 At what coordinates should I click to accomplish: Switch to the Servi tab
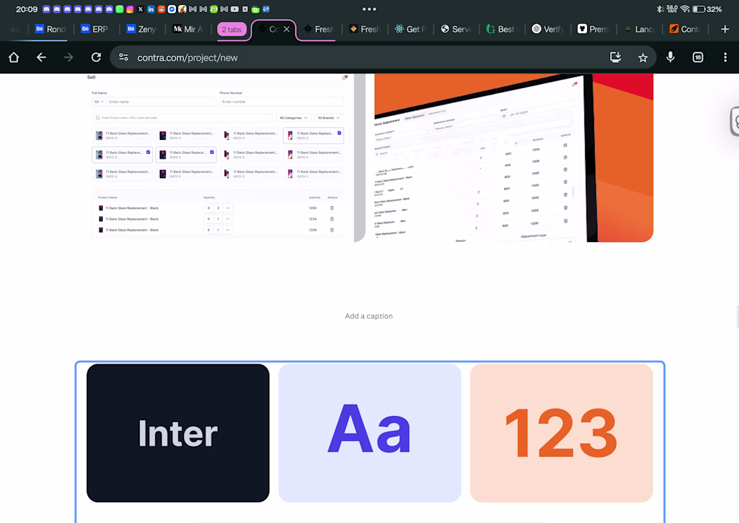pyautogui.click(x=456, y=29)
